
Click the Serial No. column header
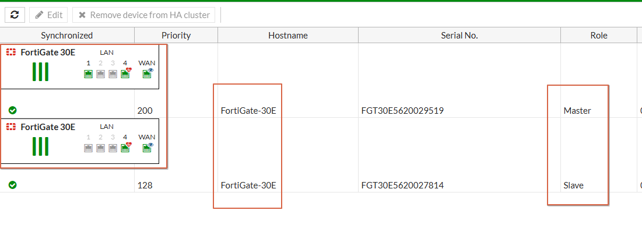459,35
